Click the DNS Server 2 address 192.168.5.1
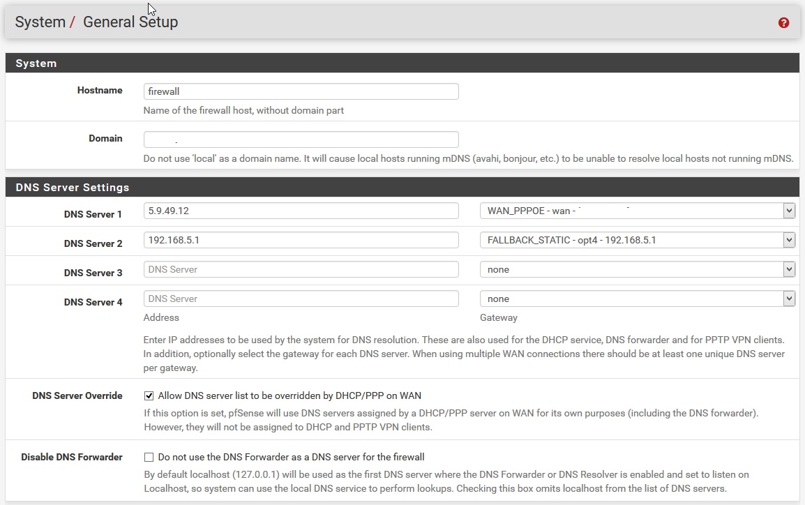805x505 pixels. (x=301, y=240)
